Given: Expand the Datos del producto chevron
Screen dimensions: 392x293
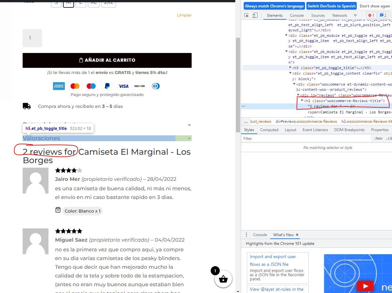Looking at the screenshot, I should click(x=189, y=125).
